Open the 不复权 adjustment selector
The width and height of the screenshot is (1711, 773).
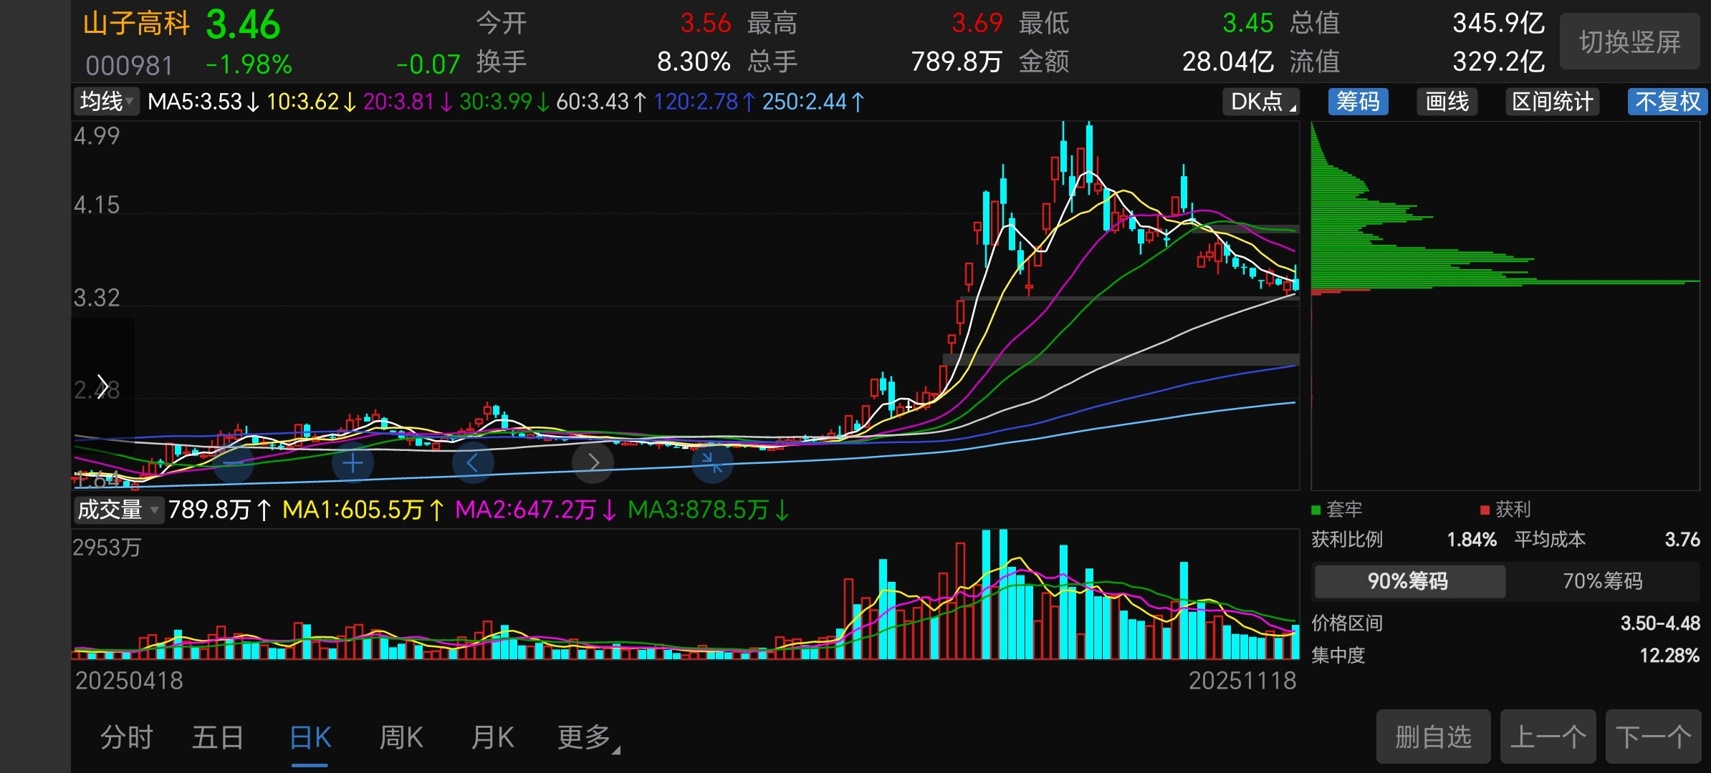tap(1667, 102)
